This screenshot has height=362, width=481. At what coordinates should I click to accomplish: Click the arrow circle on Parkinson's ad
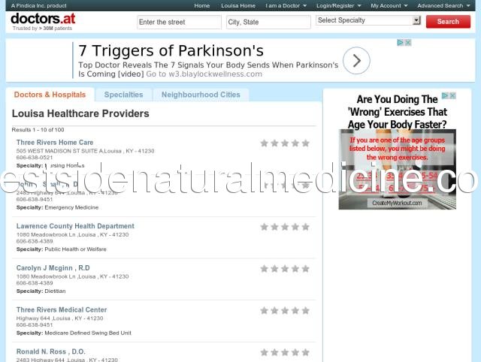click(356, 60)
